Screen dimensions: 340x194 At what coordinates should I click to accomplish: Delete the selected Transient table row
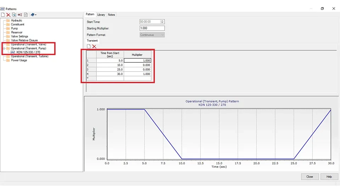tap(94, 47)
